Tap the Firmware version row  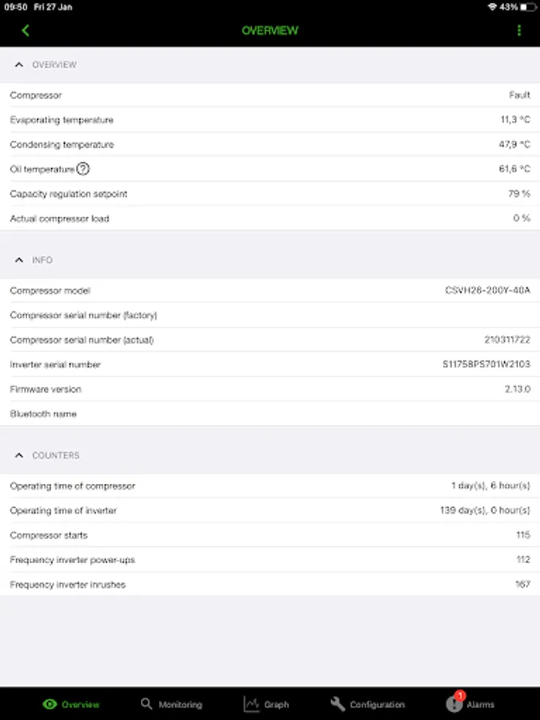270,389
